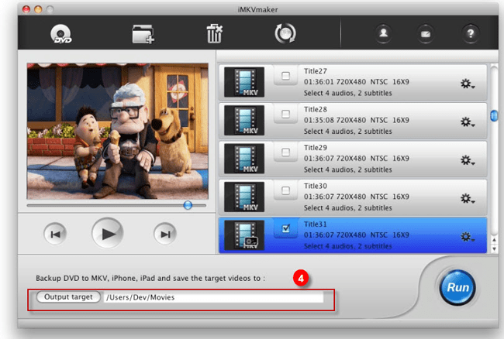
Task: Open the Title30 gear settings dropdown
Action: point(468,199)
